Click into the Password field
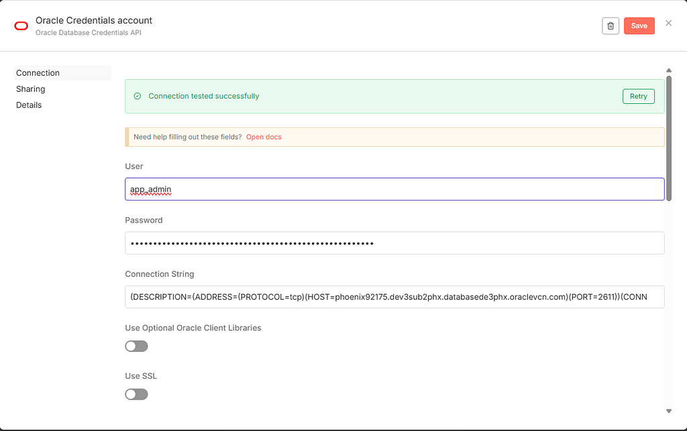The width and height of the screenshot is (687, 431). click(x=394, y=243)
